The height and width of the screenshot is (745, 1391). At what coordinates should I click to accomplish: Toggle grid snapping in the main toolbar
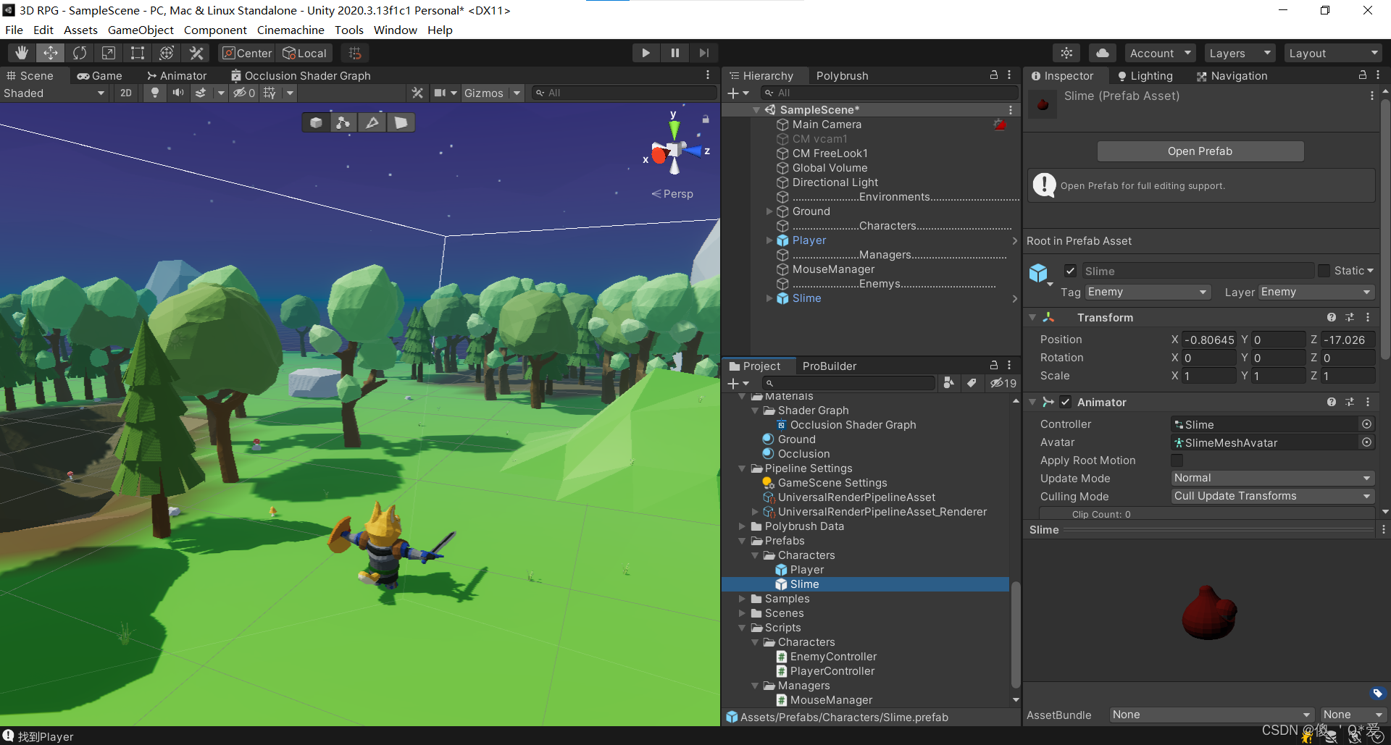pos(354,52)
